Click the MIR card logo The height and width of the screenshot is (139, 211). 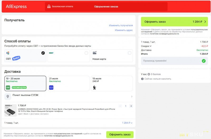coord(51,53)
